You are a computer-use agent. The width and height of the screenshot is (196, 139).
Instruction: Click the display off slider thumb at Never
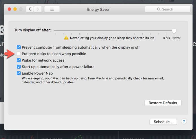click(174, 31)
